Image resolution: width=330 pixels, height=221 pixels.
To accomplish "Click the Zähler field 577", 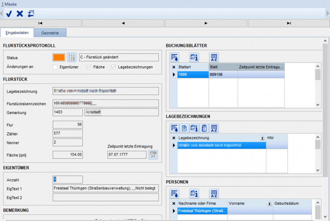I will coord(68,134).
